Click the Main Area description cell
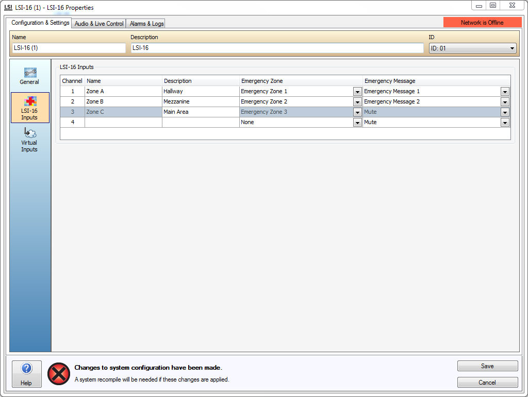Screen dimensions: 528x397 pos(201,112)
